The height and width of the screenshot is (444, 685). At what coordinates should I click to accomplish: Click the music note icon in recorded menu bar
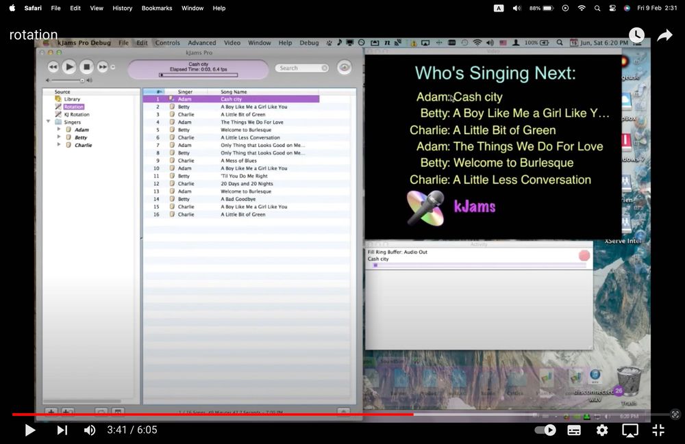(340, 42)
